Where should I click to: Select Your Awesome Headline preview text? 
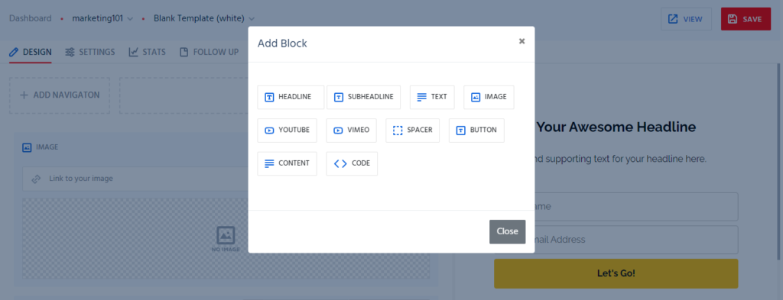click(616, 127)
